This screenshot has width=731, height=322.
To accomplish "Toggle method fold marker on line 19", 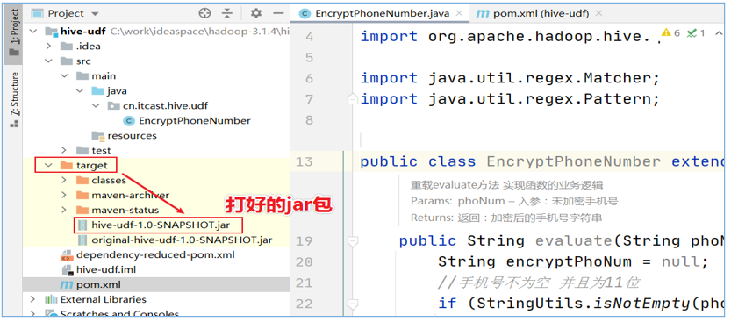I will point(353,241).
